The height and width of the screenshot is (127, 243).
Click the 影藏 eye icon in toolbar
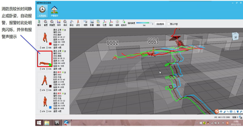pyautogui.click(x=92, y=23)
